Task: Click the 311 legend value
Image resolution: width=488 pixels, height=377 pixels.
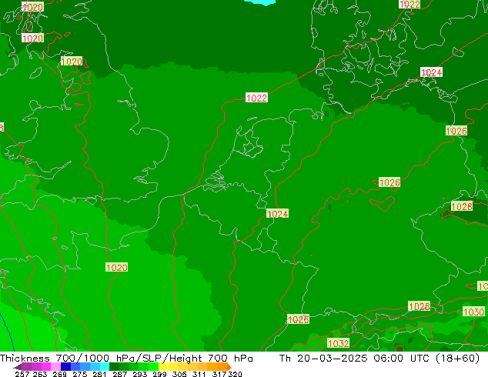Action: pos(199,374)
